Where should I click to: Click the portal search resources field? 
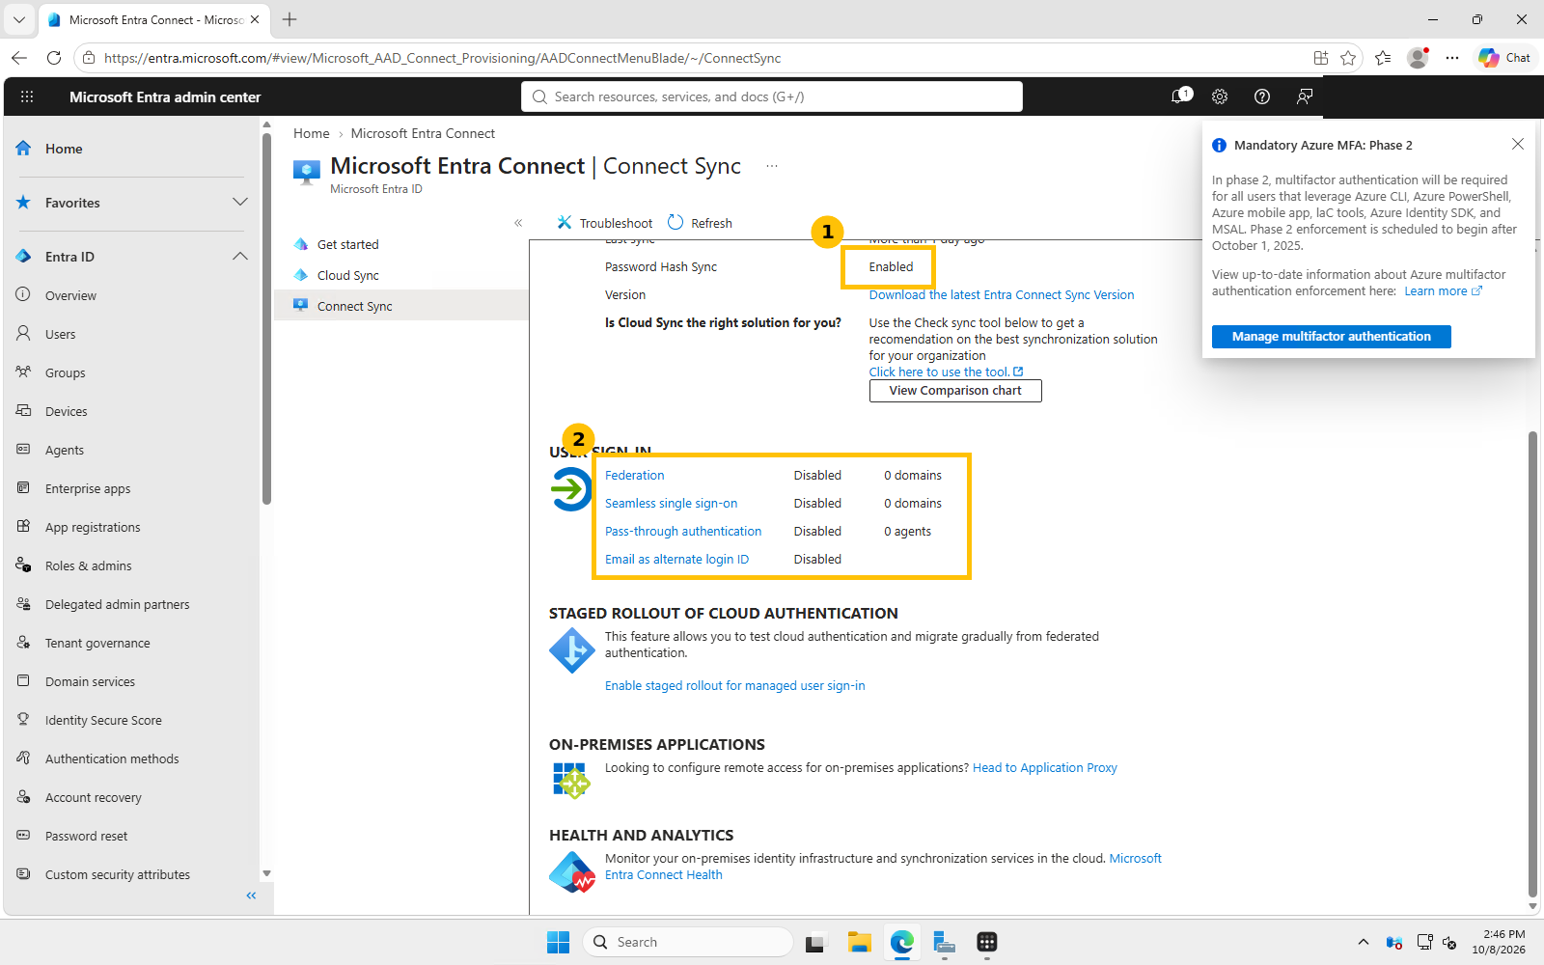[x=772, y=96]
